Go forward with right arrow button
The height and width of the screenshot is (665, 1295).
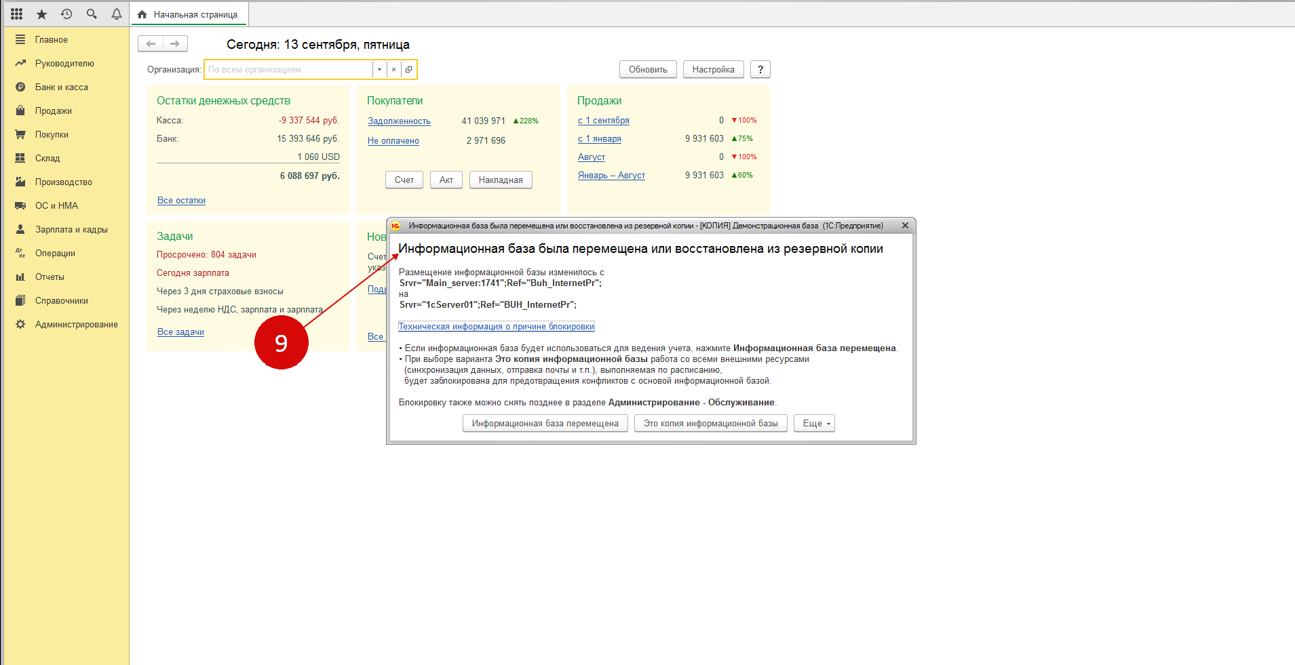click(x=175, y=43)
